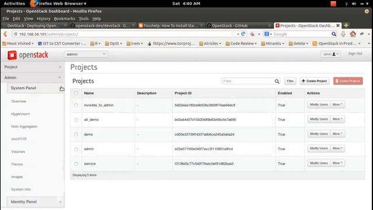Open More dropdown for admin project

tap(337, 148)
